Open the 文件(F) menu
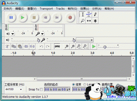The height and width of the screenshot is (101, 137). point(8,9)
